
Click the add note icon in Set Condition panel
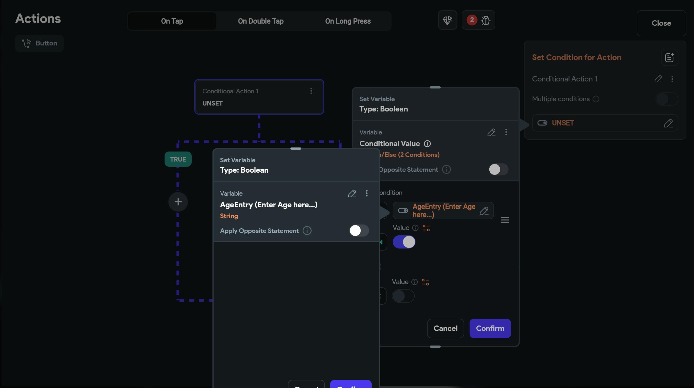669,57
